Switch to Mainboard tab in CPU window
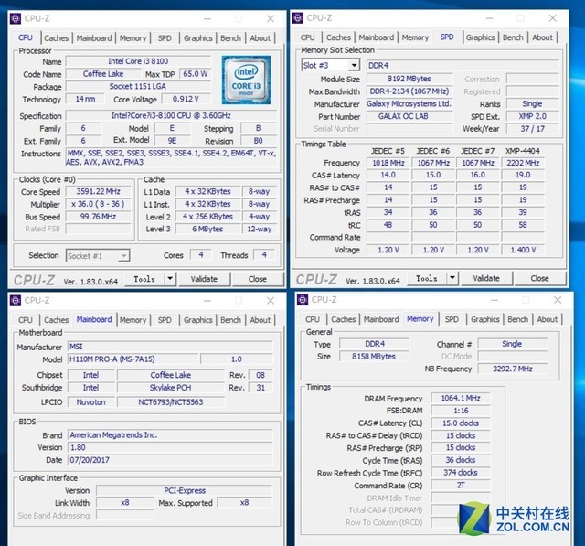Screen dimensions: 585x546 94,38
